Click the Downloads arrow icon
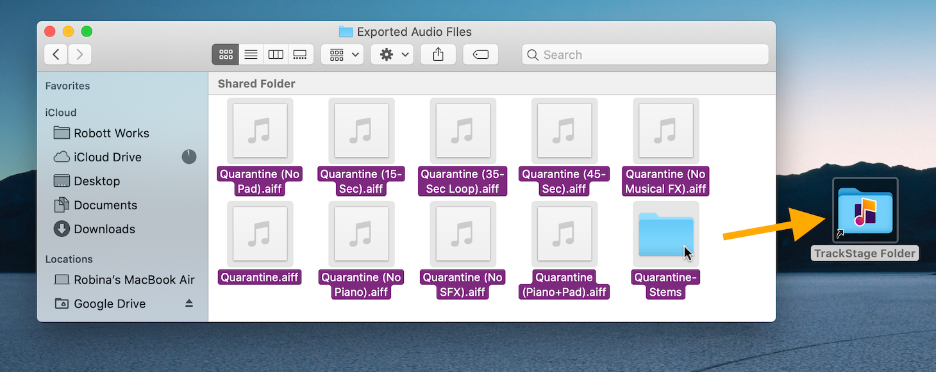This screenshot has height=372, width=936. click(62, 229)
